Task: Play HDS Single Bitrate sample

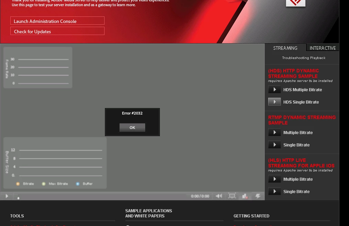Action: tap(274, 102)
